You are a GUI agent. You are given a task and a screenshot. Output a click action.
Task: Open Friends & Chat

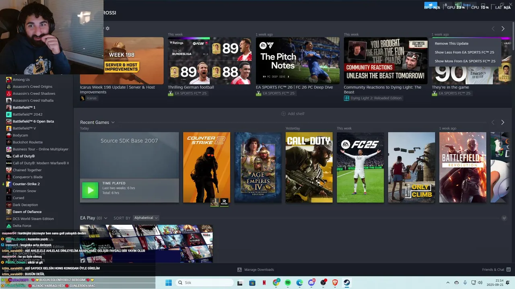tap(496, 270)
